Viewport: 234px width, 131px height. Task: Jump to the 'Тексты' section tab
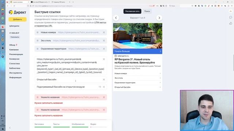point(61,125)
